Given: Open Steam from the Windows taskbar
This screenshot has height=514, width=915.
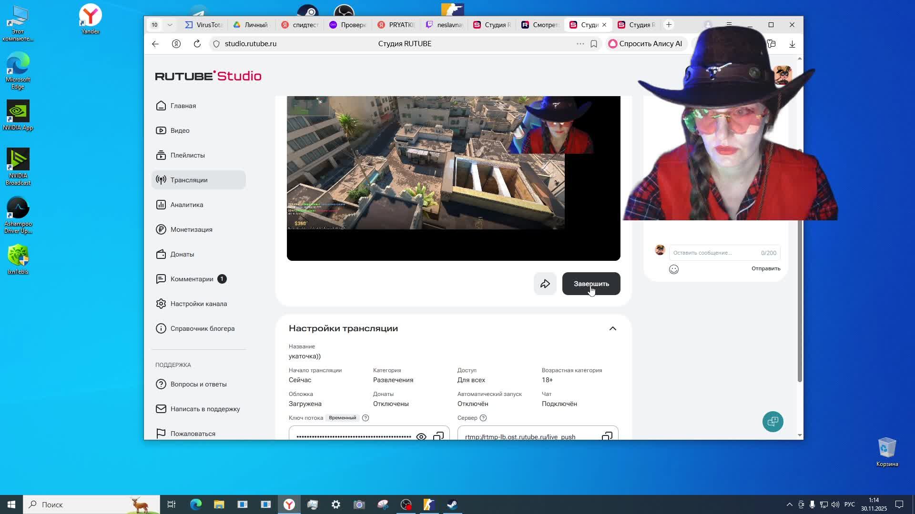Looking at the screenshot, I should pyautogui.click(x=452, y=504).
